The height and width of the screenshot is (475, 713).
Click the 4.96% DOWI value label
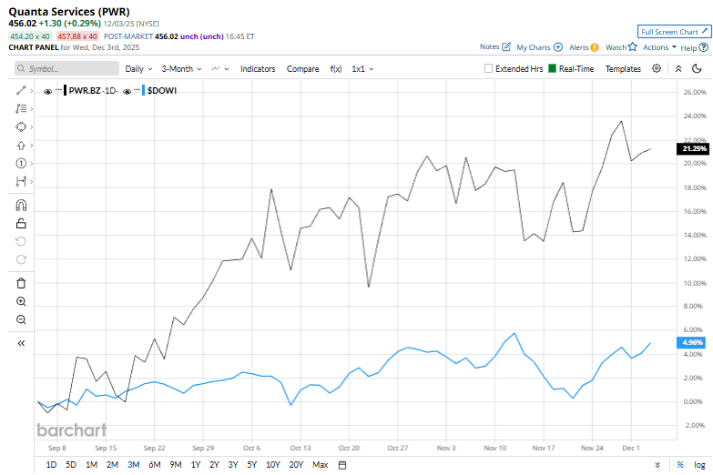coord(692,342)
